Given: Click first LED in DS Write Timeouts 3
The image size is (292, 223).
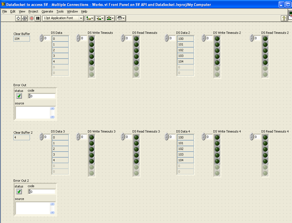Looking at the screenshot, I should click(92, 138).
